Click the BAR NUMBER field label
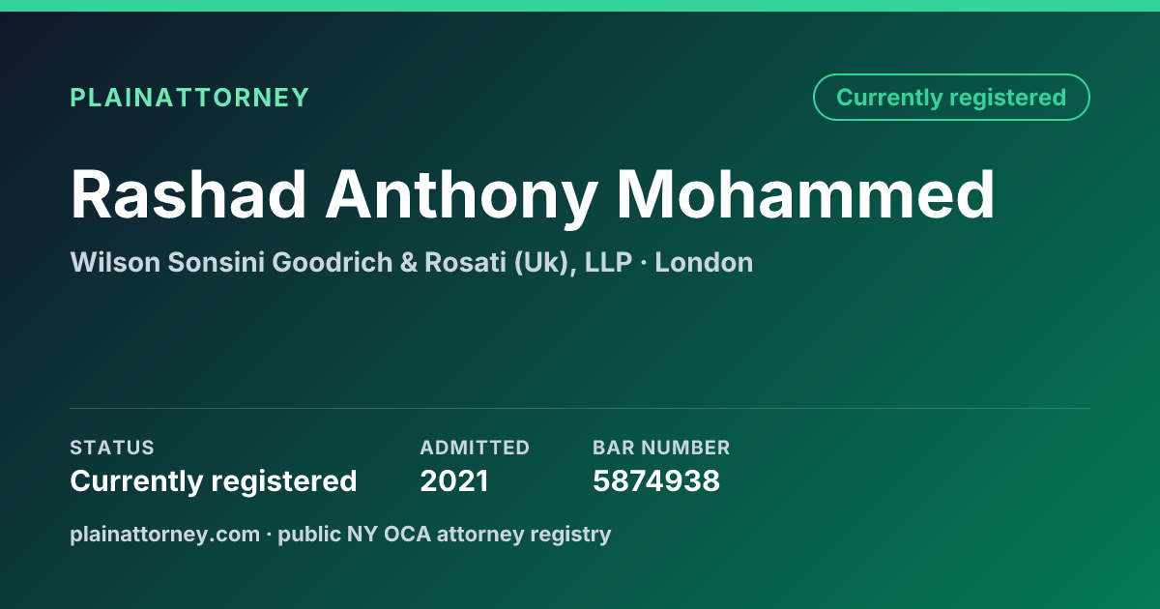This screenshot has width=1160, height=609. (661, 448)
